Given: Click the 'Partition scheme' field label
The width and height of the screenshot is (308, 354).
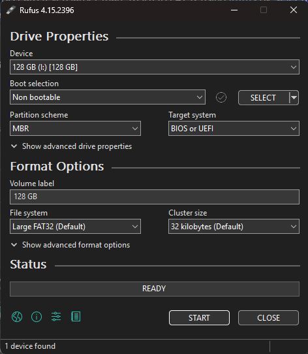Looking at the screenshot, I should coord(39,115).
